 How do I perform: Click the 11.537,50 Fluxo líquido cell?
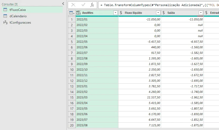[140, 97]
